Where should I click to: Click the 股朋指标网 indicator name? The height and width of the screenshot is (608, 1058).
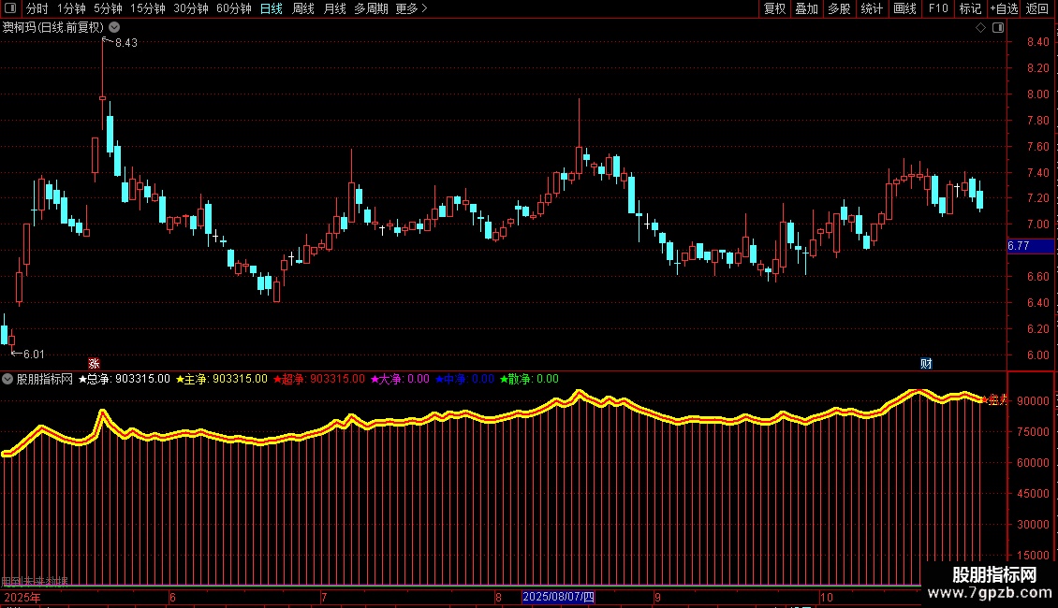(45, 380)
